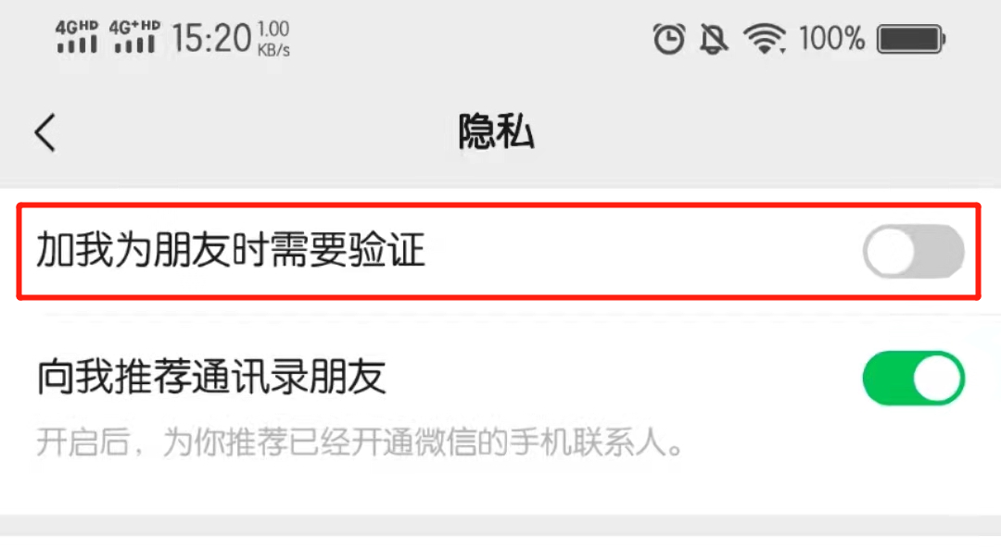The image size is (1001, 560).
Task: Tap the 4G+ HD signal bars icon
Action: pyautogui.click(x=134, y=37)
